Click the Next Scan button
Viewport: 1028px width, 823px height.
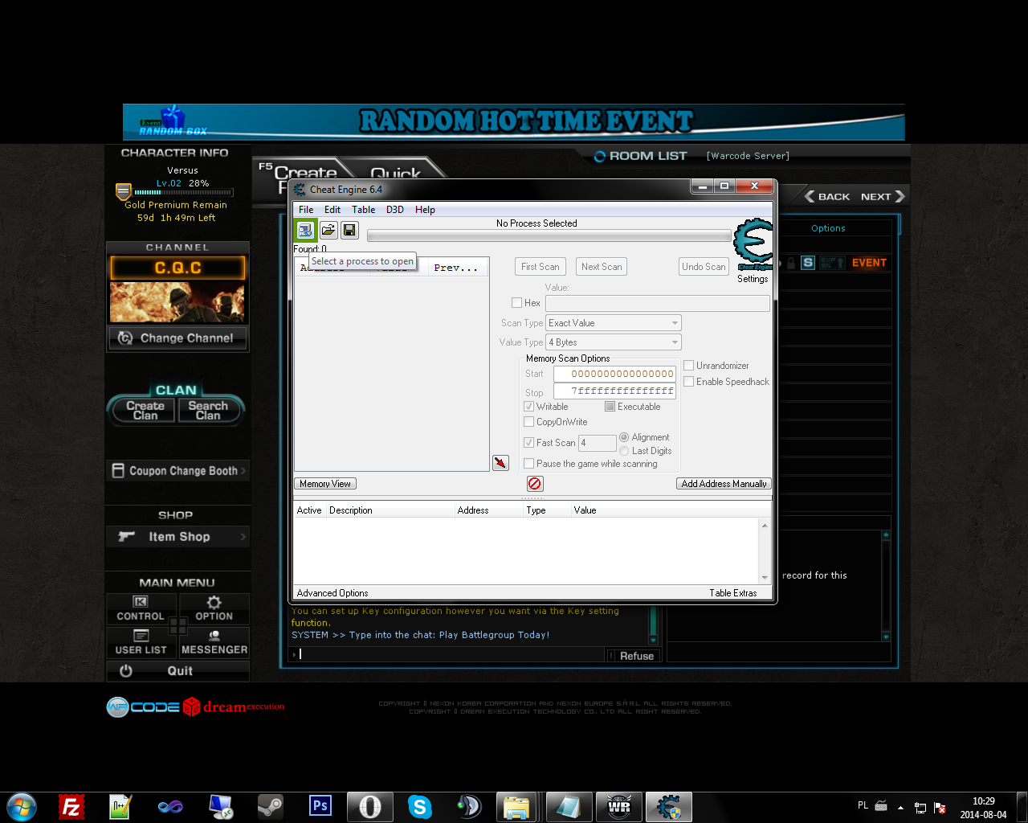(602, 267)
